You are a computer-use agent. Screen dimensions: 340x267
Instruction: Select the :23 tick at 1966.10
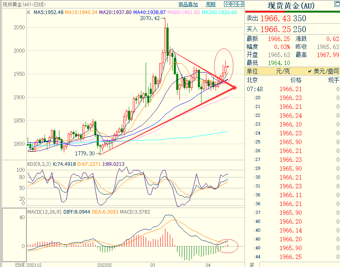293,124
